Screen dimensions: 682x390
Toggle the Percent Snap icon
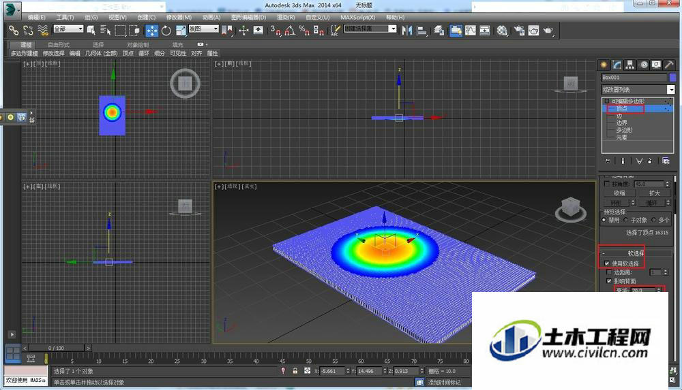point(304,30)
